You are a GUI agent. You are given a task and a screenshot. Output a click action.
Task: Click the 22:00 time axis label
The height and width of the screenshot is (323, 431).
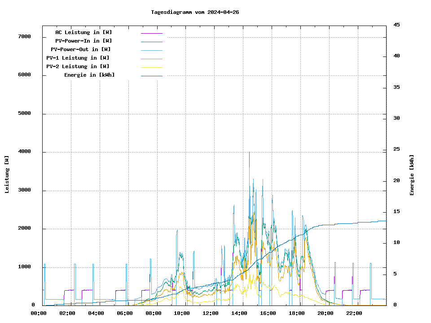click(354, 313)
